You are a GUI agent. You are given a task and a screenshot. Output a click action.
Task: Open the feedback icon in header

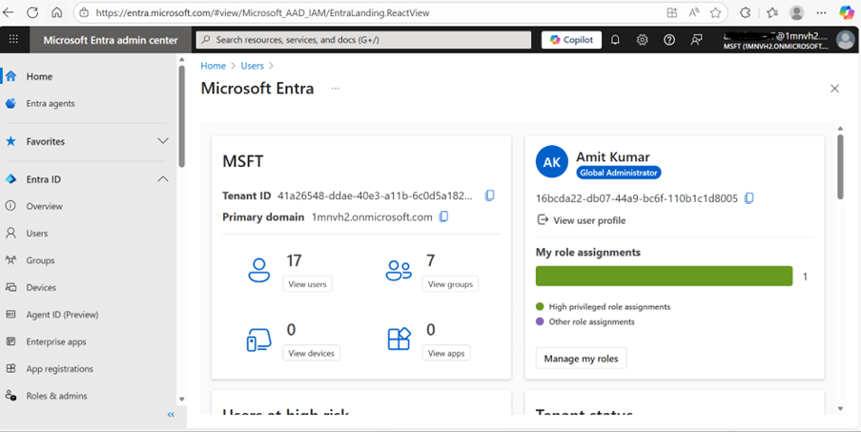point(696,39)
